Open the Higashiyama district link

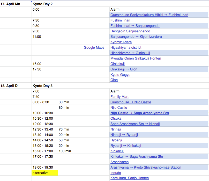tap(126, 47)
